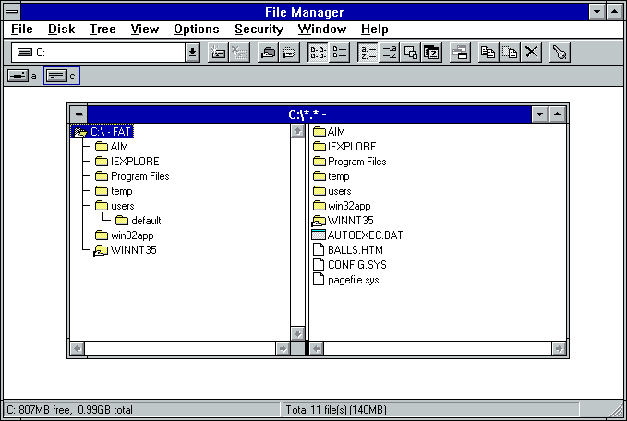Click the Delete (X) toolbar icon

coord(532,53)
